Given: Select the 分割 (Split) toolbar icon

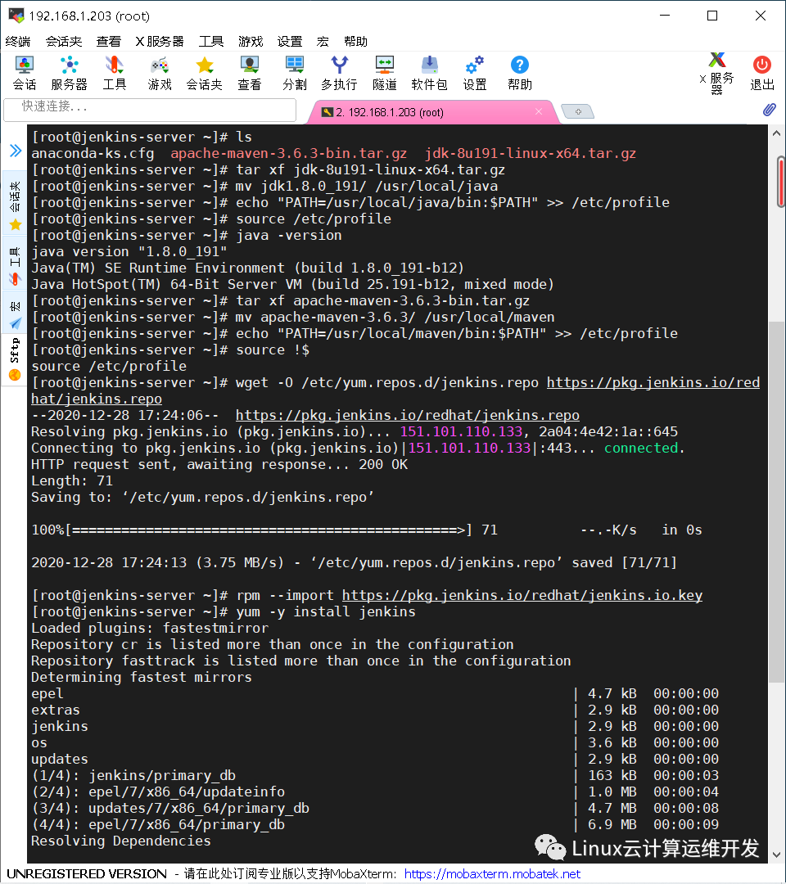Looking at the screenshot, I should [x=294, y=74].
